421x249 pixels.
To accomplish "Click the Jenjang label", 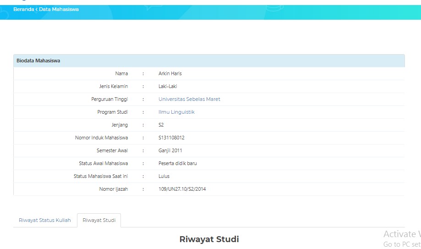I will coord(120,125).
